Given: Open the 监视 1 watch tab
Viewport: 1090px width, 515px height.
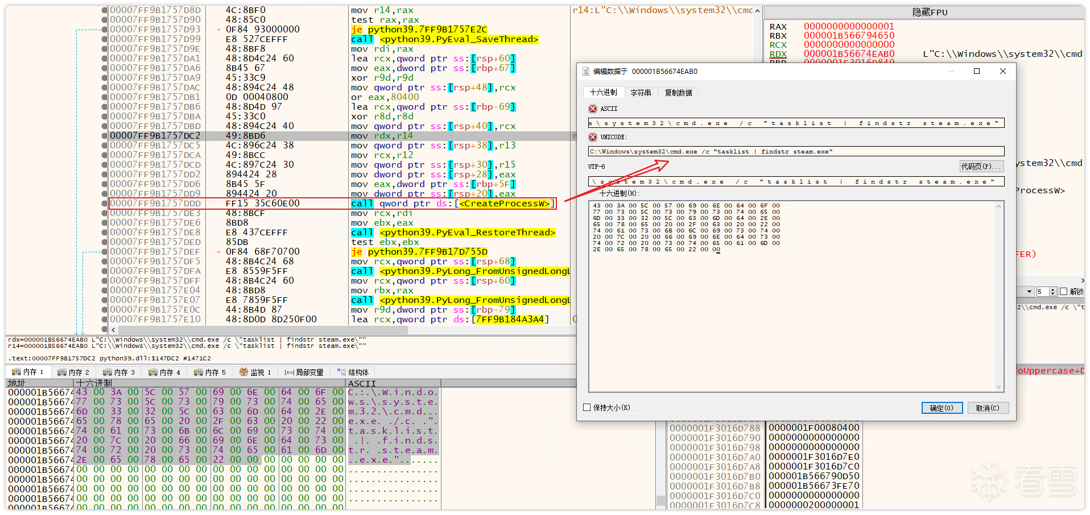Looking at the screenshot, I should tap(255, 372).
